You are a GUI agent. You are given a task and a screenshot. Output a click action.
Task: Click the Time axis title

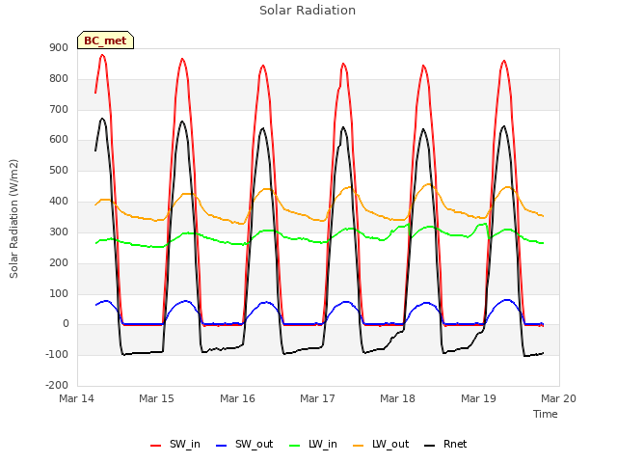coord(546,414)
